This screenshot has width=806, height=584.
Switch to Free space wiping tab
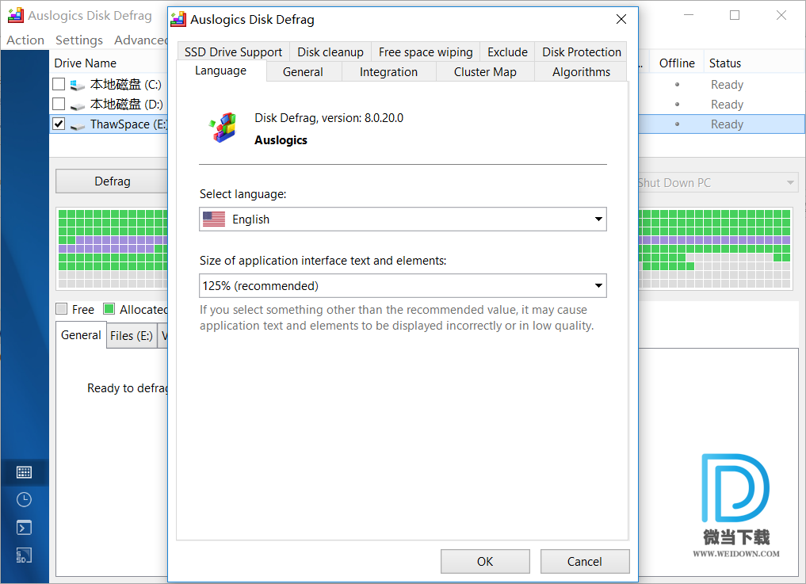[426, 52]
